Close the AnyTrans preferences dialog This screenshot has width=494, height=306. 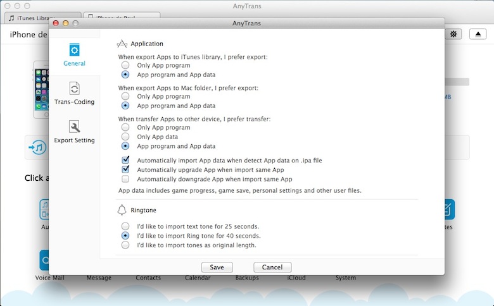pos(56,23)
